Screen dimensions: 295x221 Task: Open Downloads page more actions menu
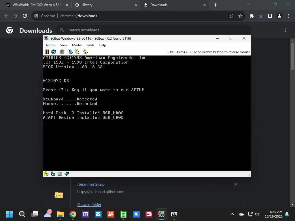coord(285,30)
